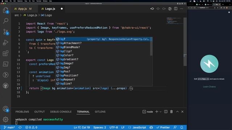
Task: Open the editor More Actions ellipsis
Action: coord(182,9)
